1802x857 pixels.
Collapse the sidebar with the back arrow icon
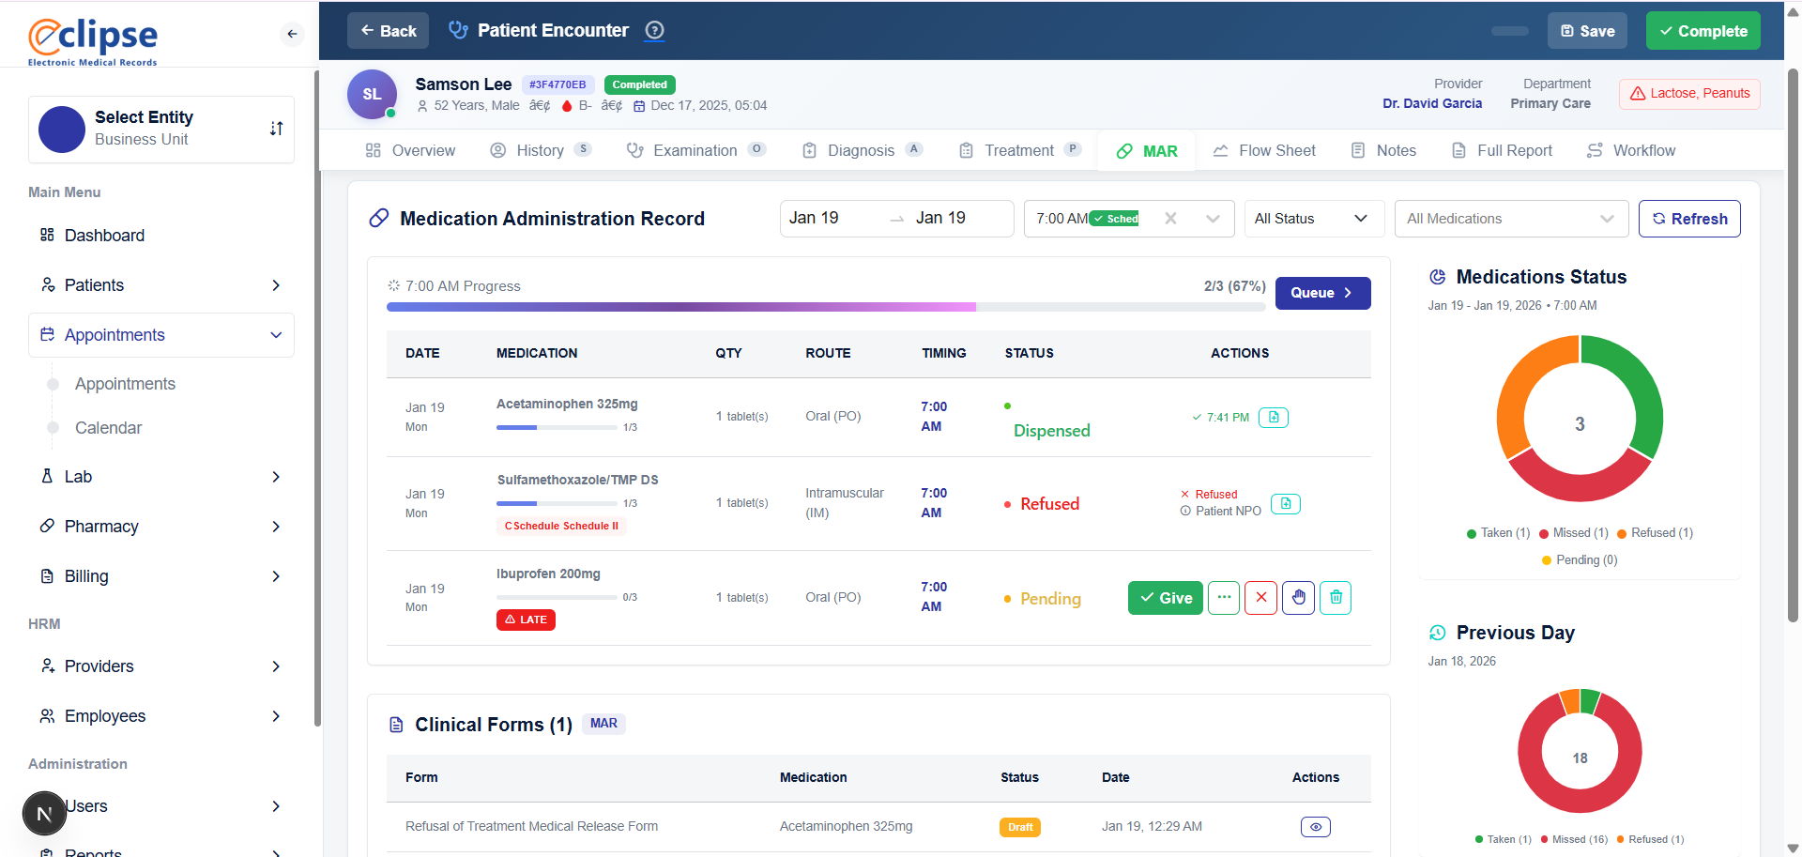[291, 34]
